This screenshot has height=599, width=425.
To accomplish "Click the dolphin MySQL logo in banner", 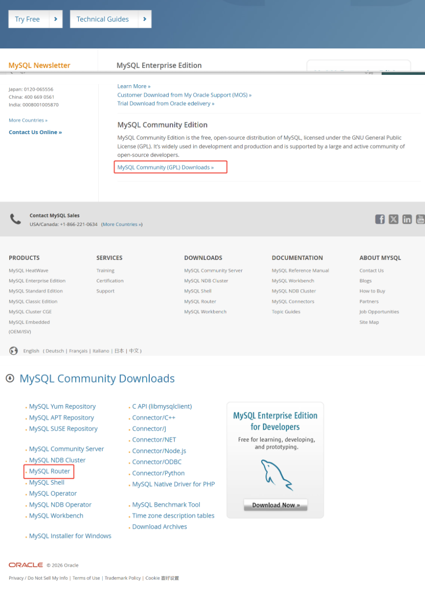I will pyautogui.click(x=277, y=475).
